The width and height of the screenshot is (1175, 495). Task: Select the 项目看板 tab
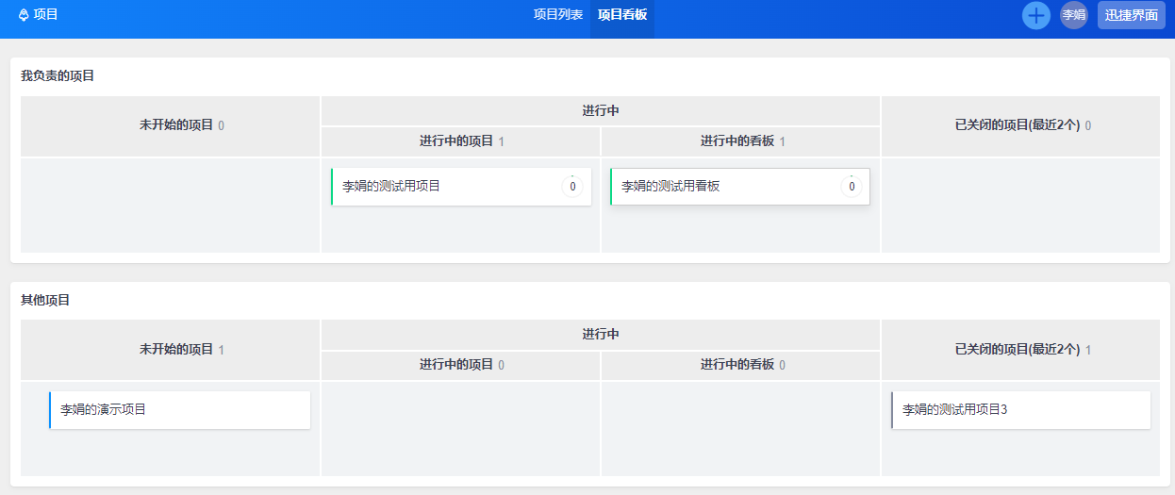tap(622, 15)
